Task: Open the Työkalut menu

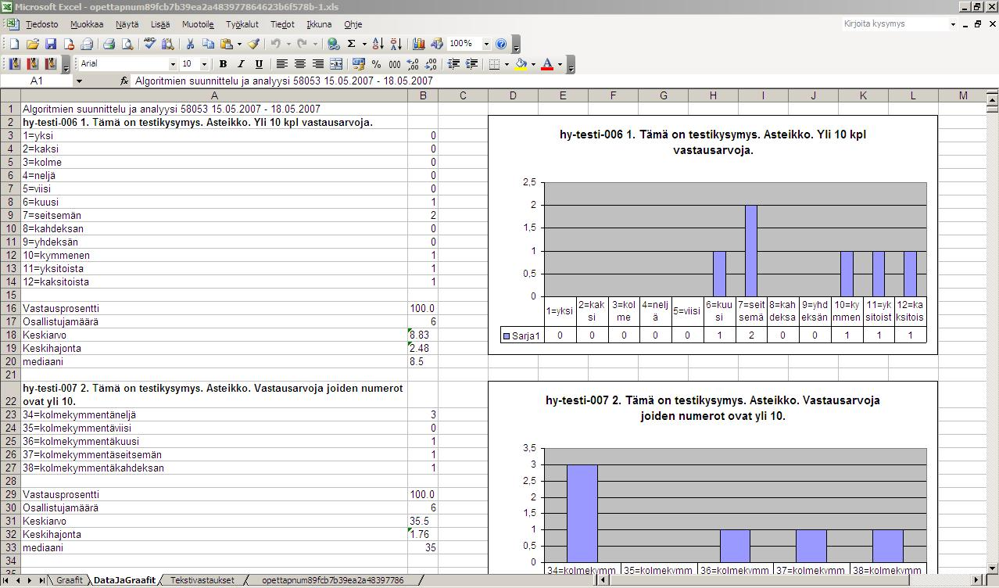Action: coord(242,24)
